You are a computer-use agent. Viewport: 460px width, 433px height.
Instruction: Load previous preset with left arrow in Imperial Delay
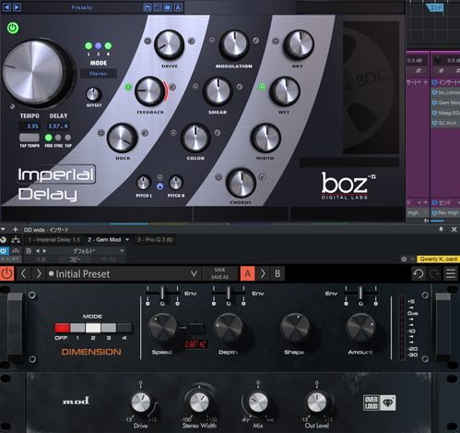(x=6, y=7)
